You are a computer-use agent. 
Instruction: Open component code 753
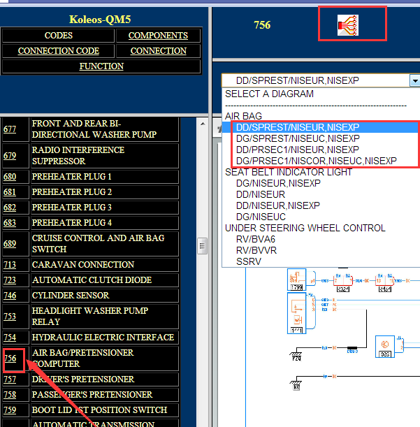coord(10,317)
